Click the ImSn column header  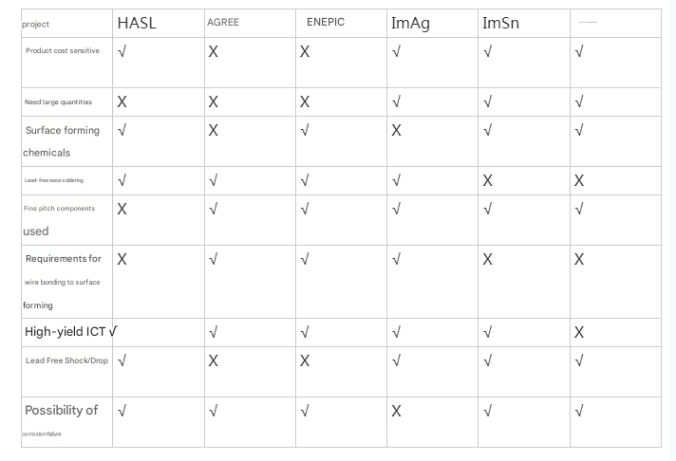pyautogui.click(x=500, y=24)
